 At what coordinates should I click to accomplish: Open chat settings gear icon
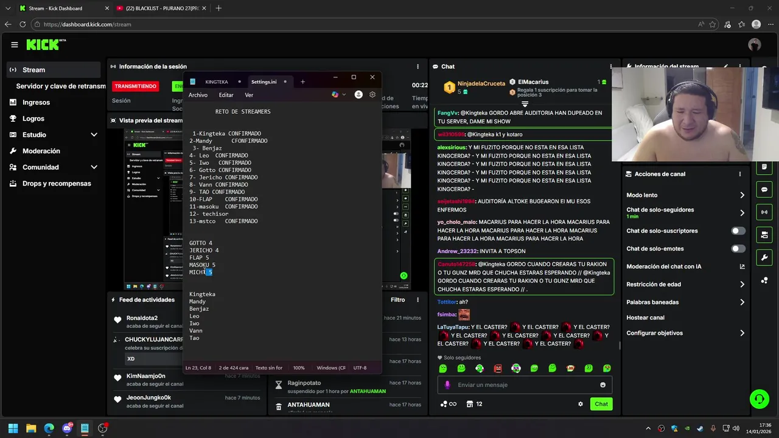(x=581, y=404)
